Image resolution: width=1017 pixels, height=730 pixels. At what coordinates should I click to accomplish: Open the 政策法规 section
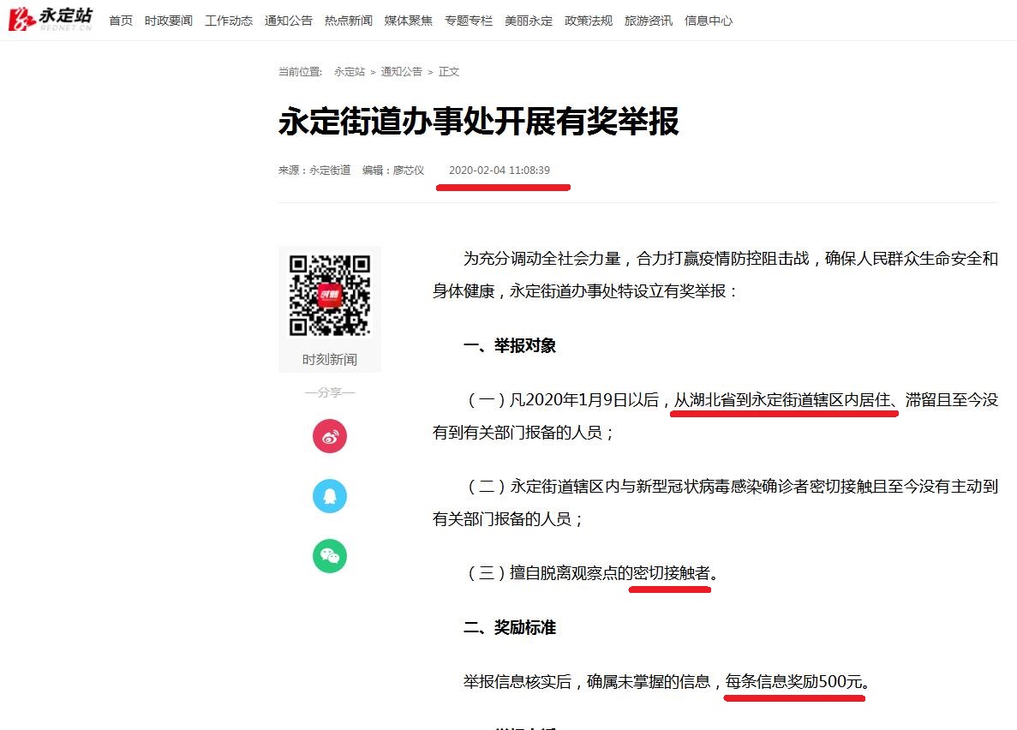pyautogui.click(x=588, y=20)
